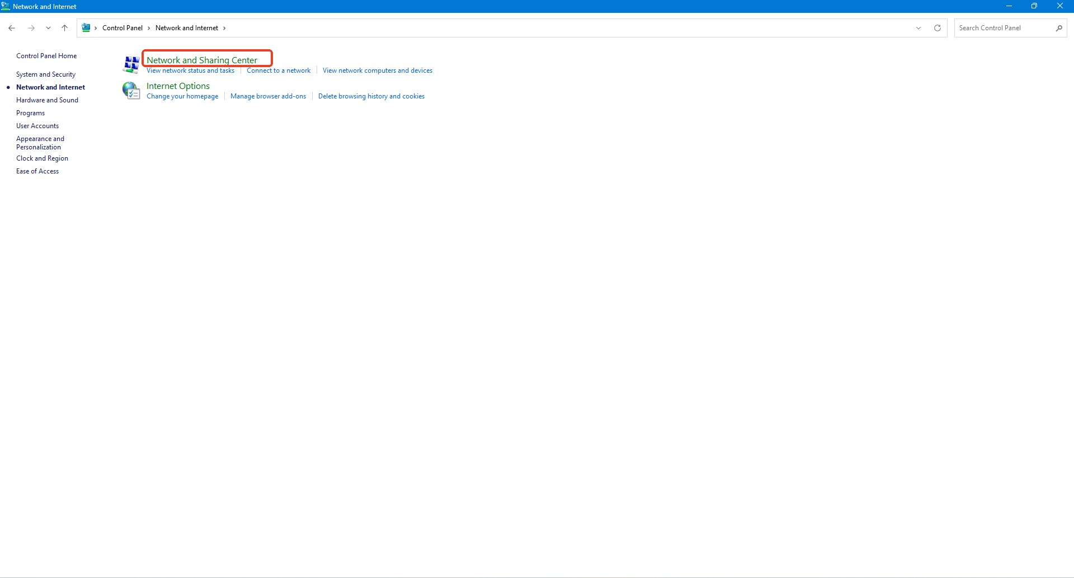
Task: Click Delete browsing history and cookies
Action: coord(371,96)
